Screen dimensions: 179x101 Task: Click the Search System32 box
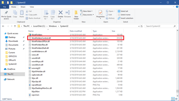(x=161, y=26)
